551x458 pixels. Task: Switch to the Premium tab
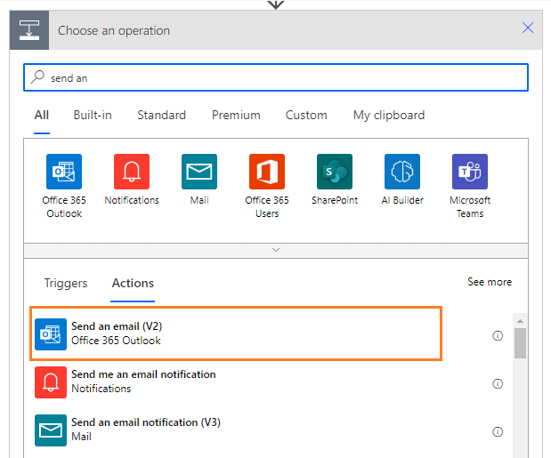236,115
